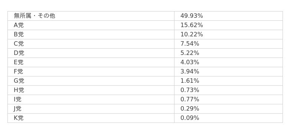Image resolution: width=297 pixels, height=134 pixels.
Task: Click the 10.22% percentage cell
Action: click(228, 35)
